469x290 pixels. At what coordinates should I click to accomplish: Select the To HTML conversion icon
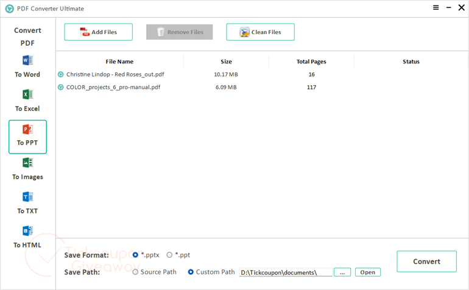coord(27,231)
